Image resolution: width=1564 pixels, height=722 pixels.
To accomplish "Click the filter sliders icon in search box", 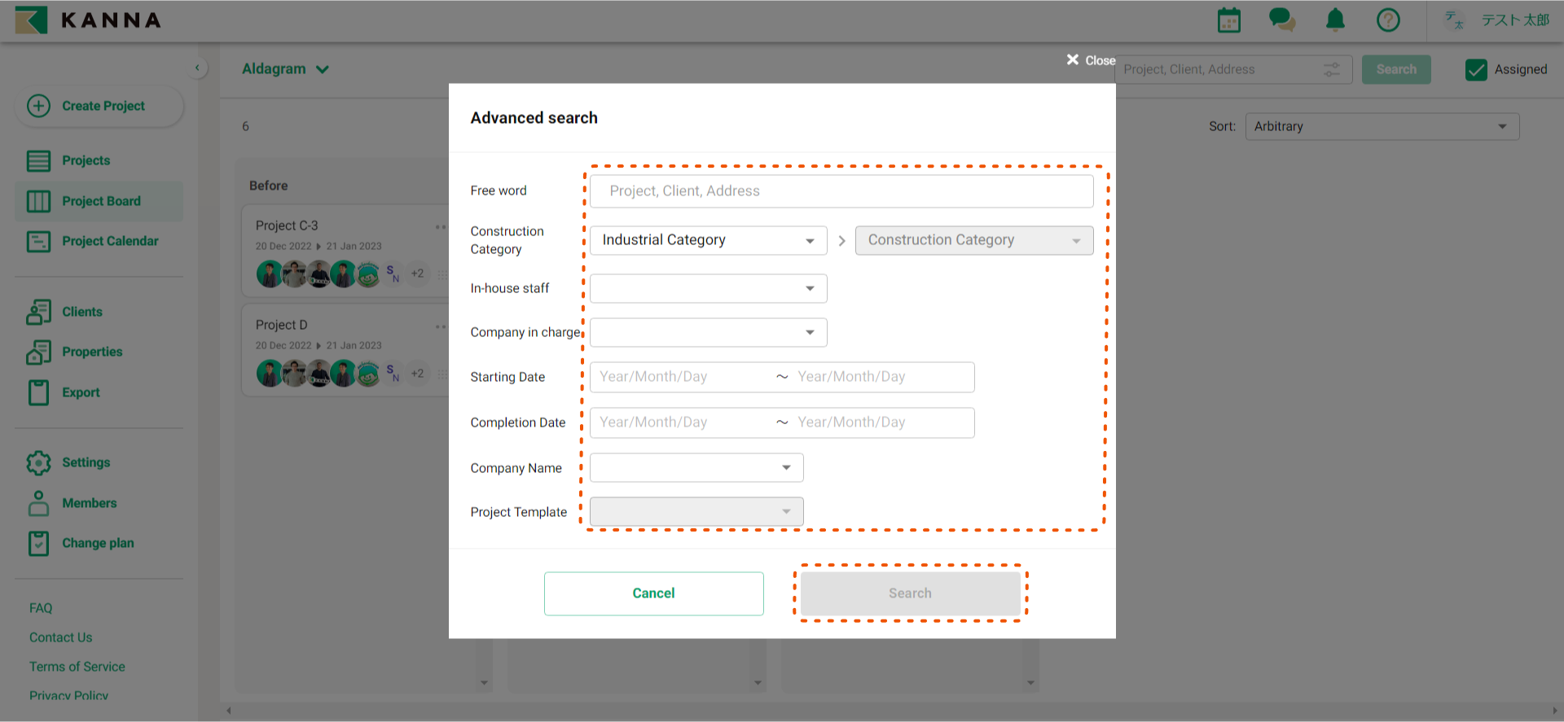I will pos(1332,70).
